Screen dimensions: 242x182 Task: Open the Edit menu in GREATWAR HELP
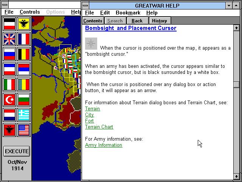tap(105, 13)
